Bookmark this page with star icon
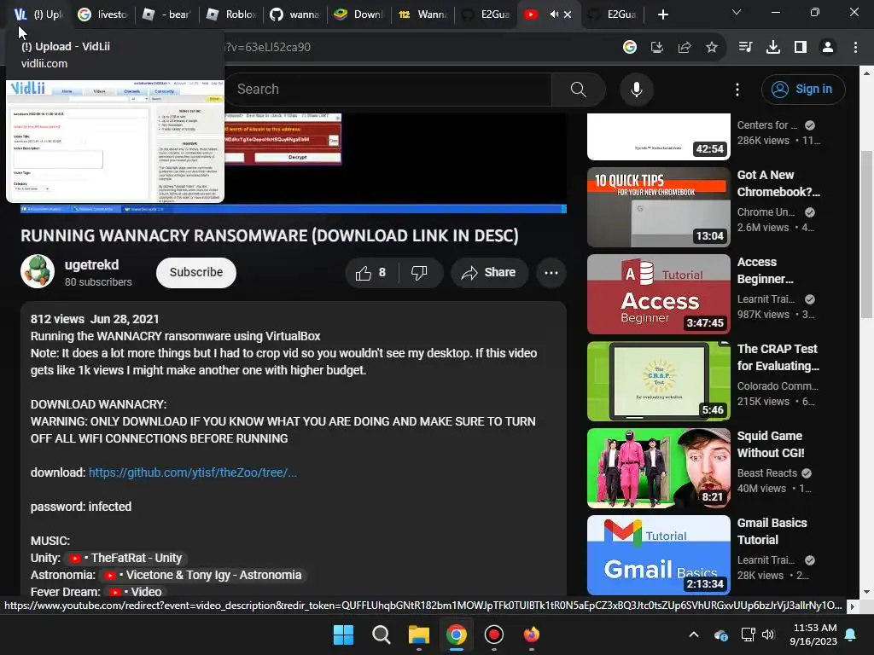 (x=712, y=48)
